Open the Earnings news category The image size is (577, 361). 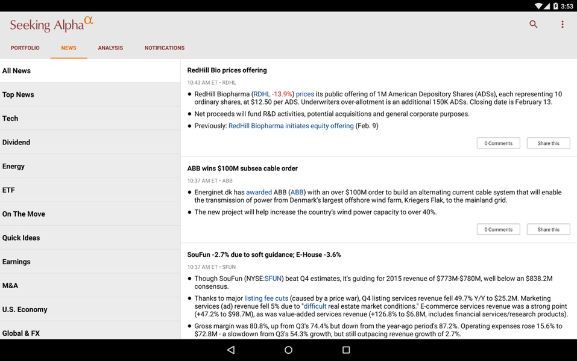coord(90,262)
